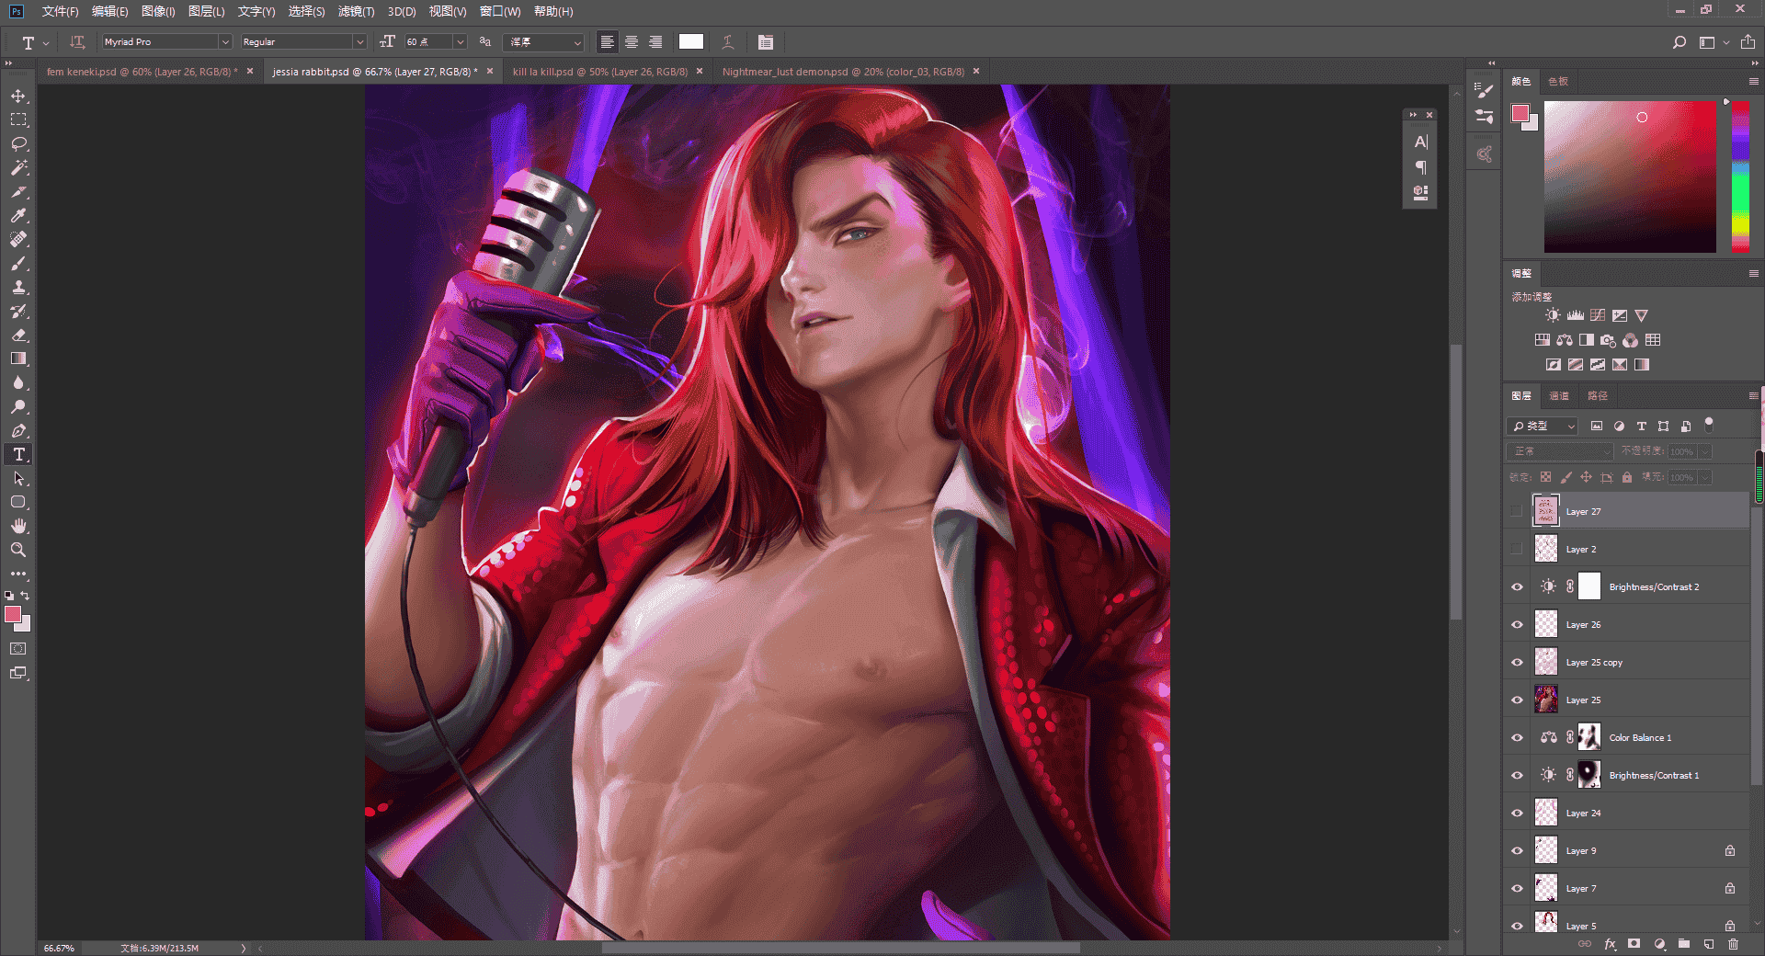Switch to the kill la kill.psd tab
The image size is (1765, 956).
point(599,72)
